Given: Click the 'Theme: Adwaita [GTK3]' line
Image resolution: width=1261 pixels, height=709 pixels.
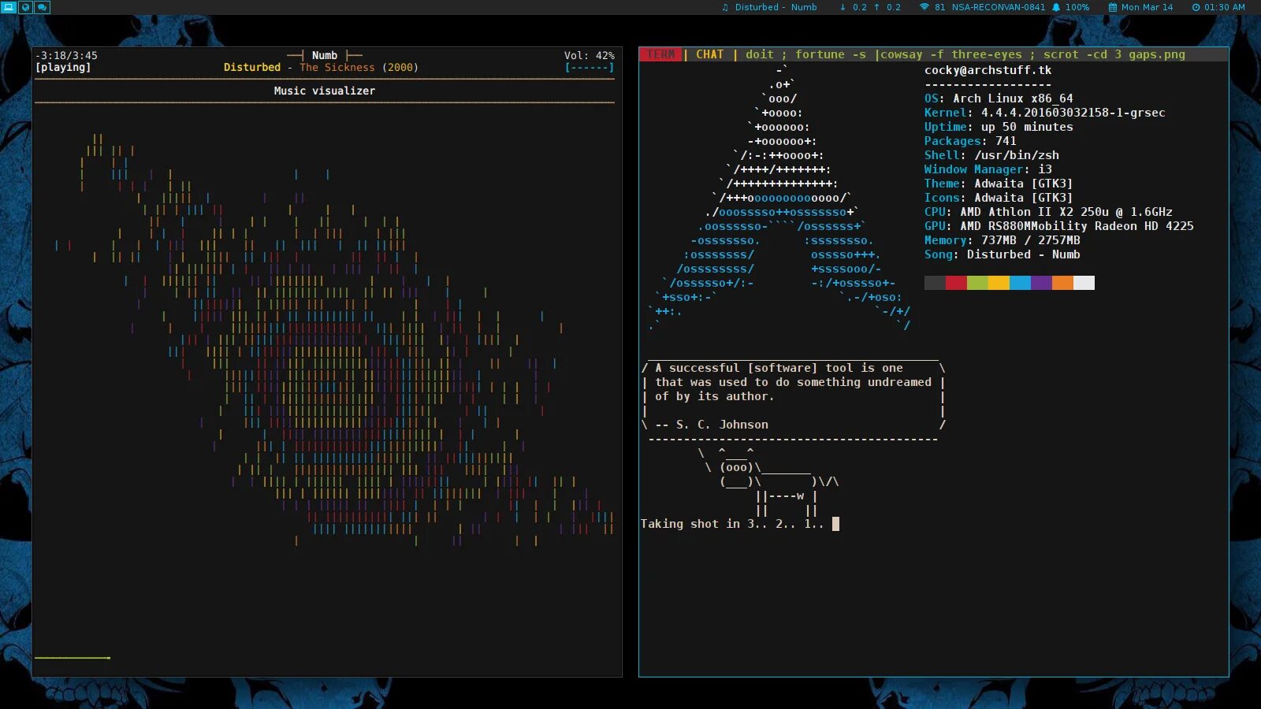Looking at the screenshot, I should [x=999, y=184].
